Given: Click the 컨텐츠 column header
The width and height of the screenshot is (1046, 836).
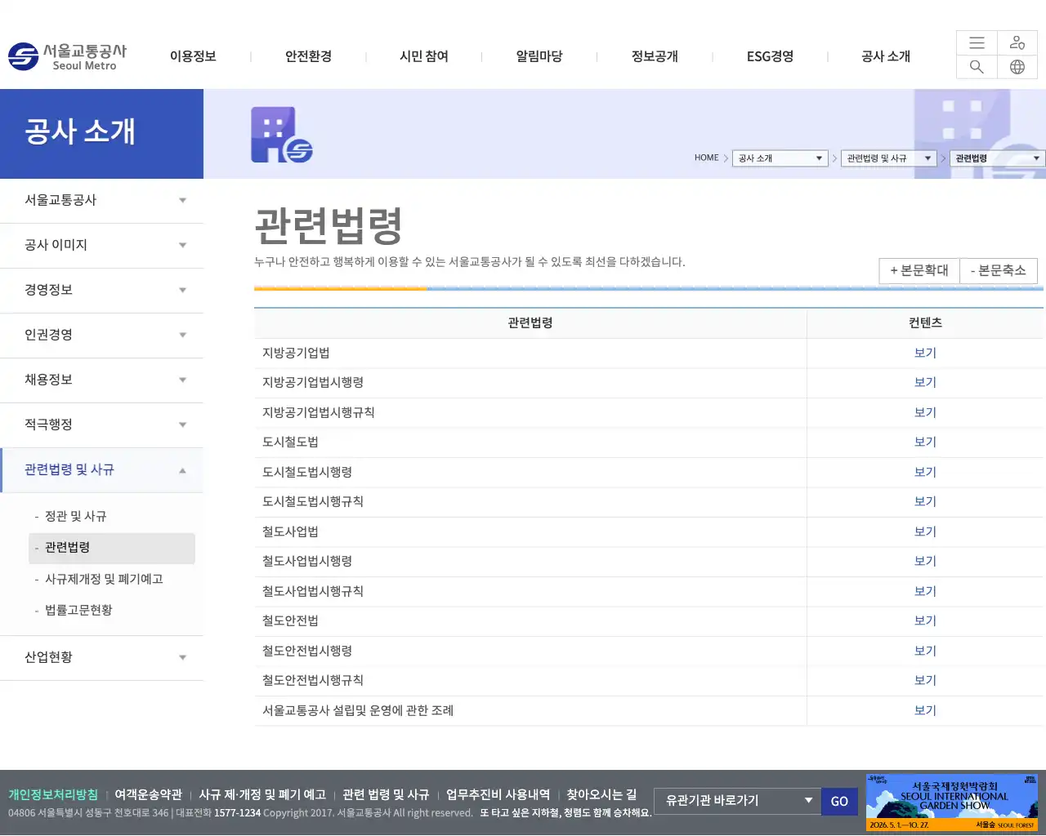Looking at the screenshot, I should point(925,323).
